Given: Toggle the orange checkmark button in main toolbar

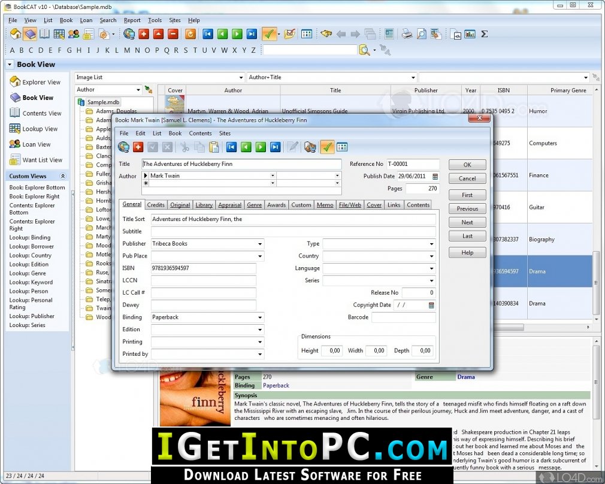Looking at the screenshot, I should [x=269, y=34].
